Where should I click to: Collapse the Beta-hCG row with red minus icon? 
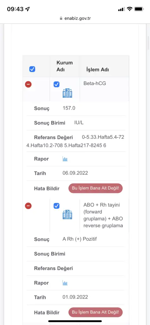click(x=28, y=84)
